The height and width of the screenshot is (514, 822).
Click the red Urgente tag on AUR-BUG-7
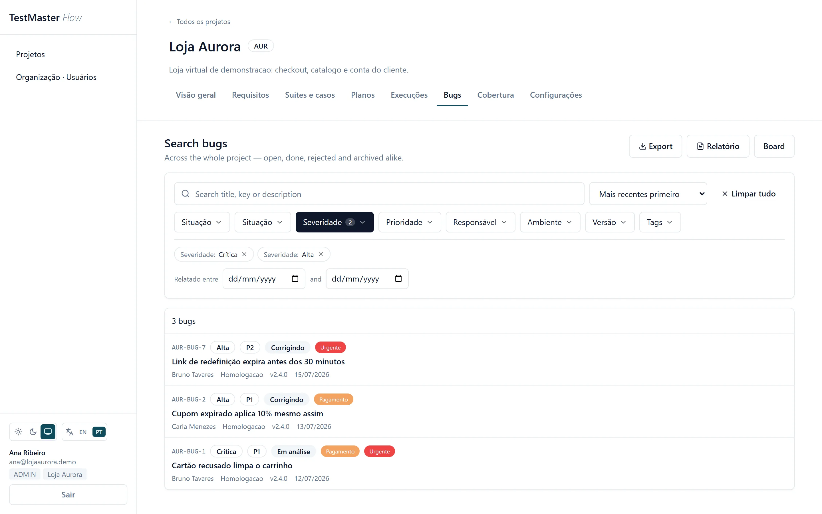click(x=330, y=348)
